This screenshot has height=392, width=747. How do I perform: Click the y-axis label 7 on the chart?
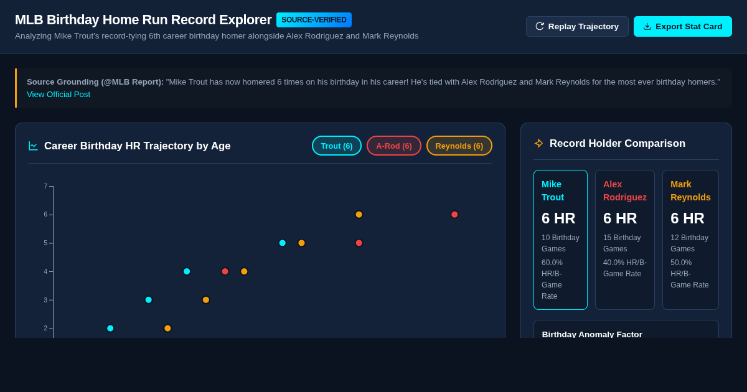45,186
